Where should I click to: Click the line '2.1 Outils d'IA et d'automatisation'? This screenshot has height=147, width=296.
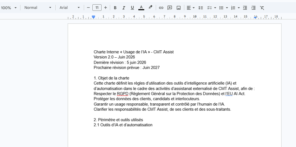[x=123, y=125]
